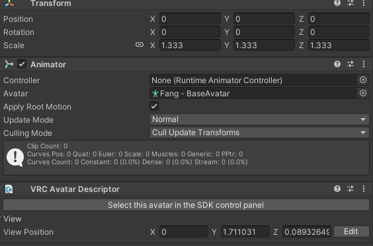Screen dimensions: 373x246
Task: Collapse the View foldout section
Action: tap(12, 219)
